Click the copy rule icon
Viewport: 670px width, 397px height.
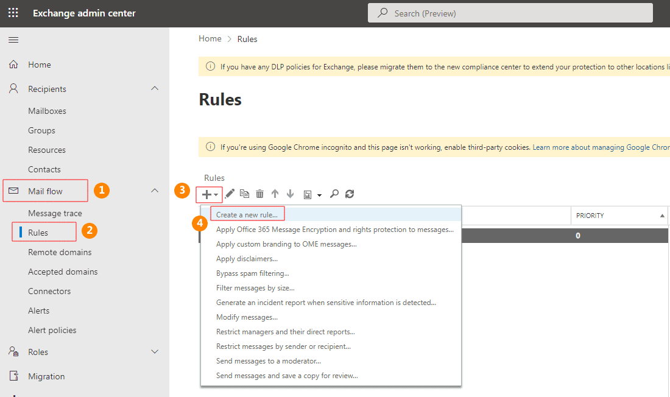pyautogui.click(x=244, y=194)
